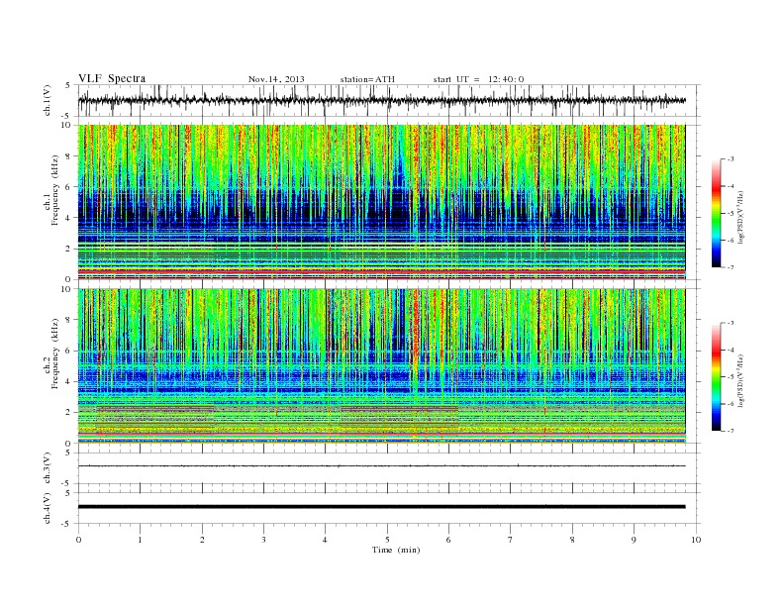This screenshot has width=784, height=606.
Task: Click the thick ch.4 waveform trace
Action: coord(381,507)
